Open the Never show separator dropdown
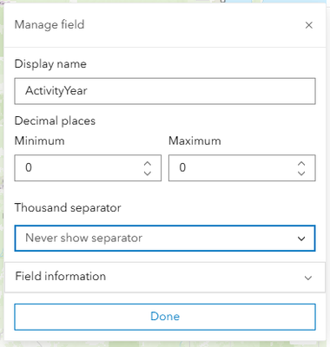 (165, 239)
